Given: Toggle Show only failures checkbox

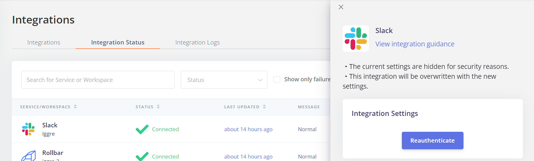Looking at the screenshot, I should (x=277, y=79).
